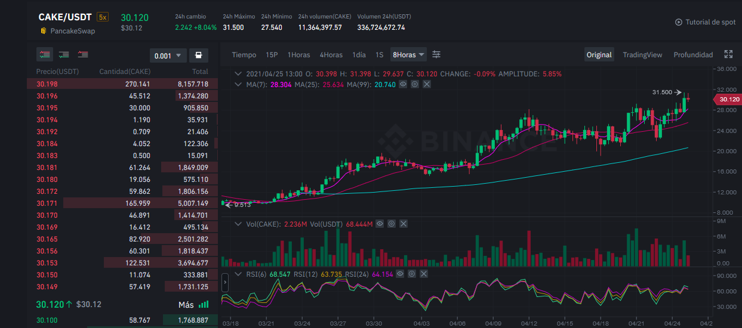Hide the Vol(CAKE) indicator using its eye icon
Image resolution: width=742 pixels, height=328 pixels.
[380, 224]
